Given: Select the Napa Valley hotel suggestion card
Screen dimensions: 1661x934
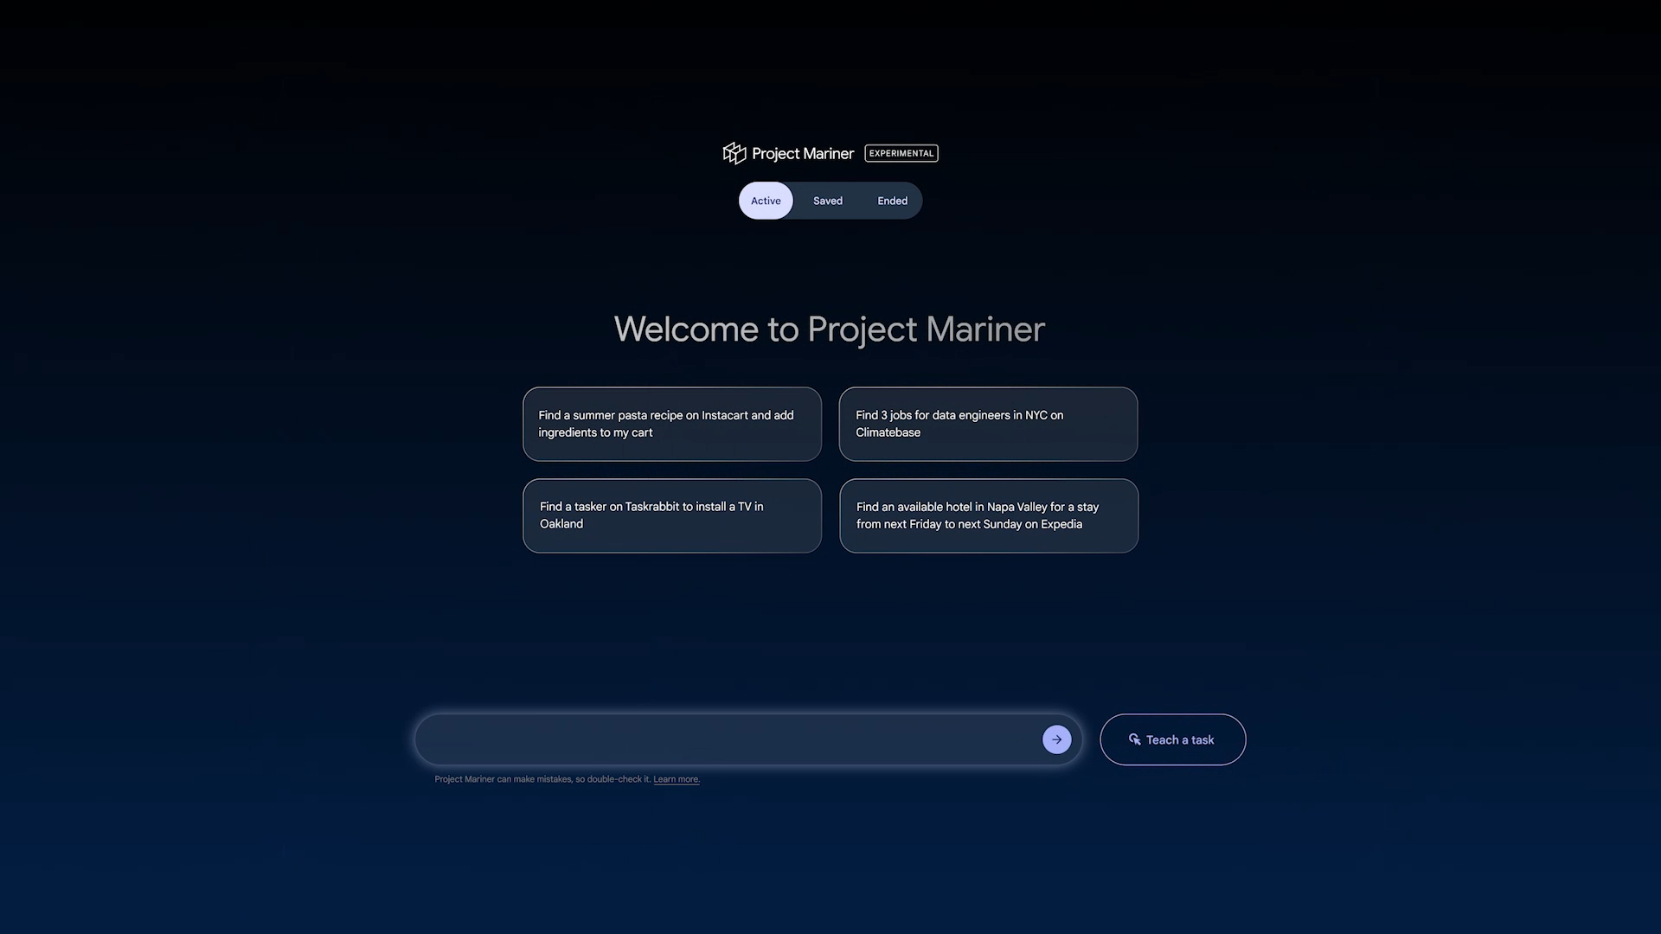Looking at the screenshot, I should coord(988,515).
